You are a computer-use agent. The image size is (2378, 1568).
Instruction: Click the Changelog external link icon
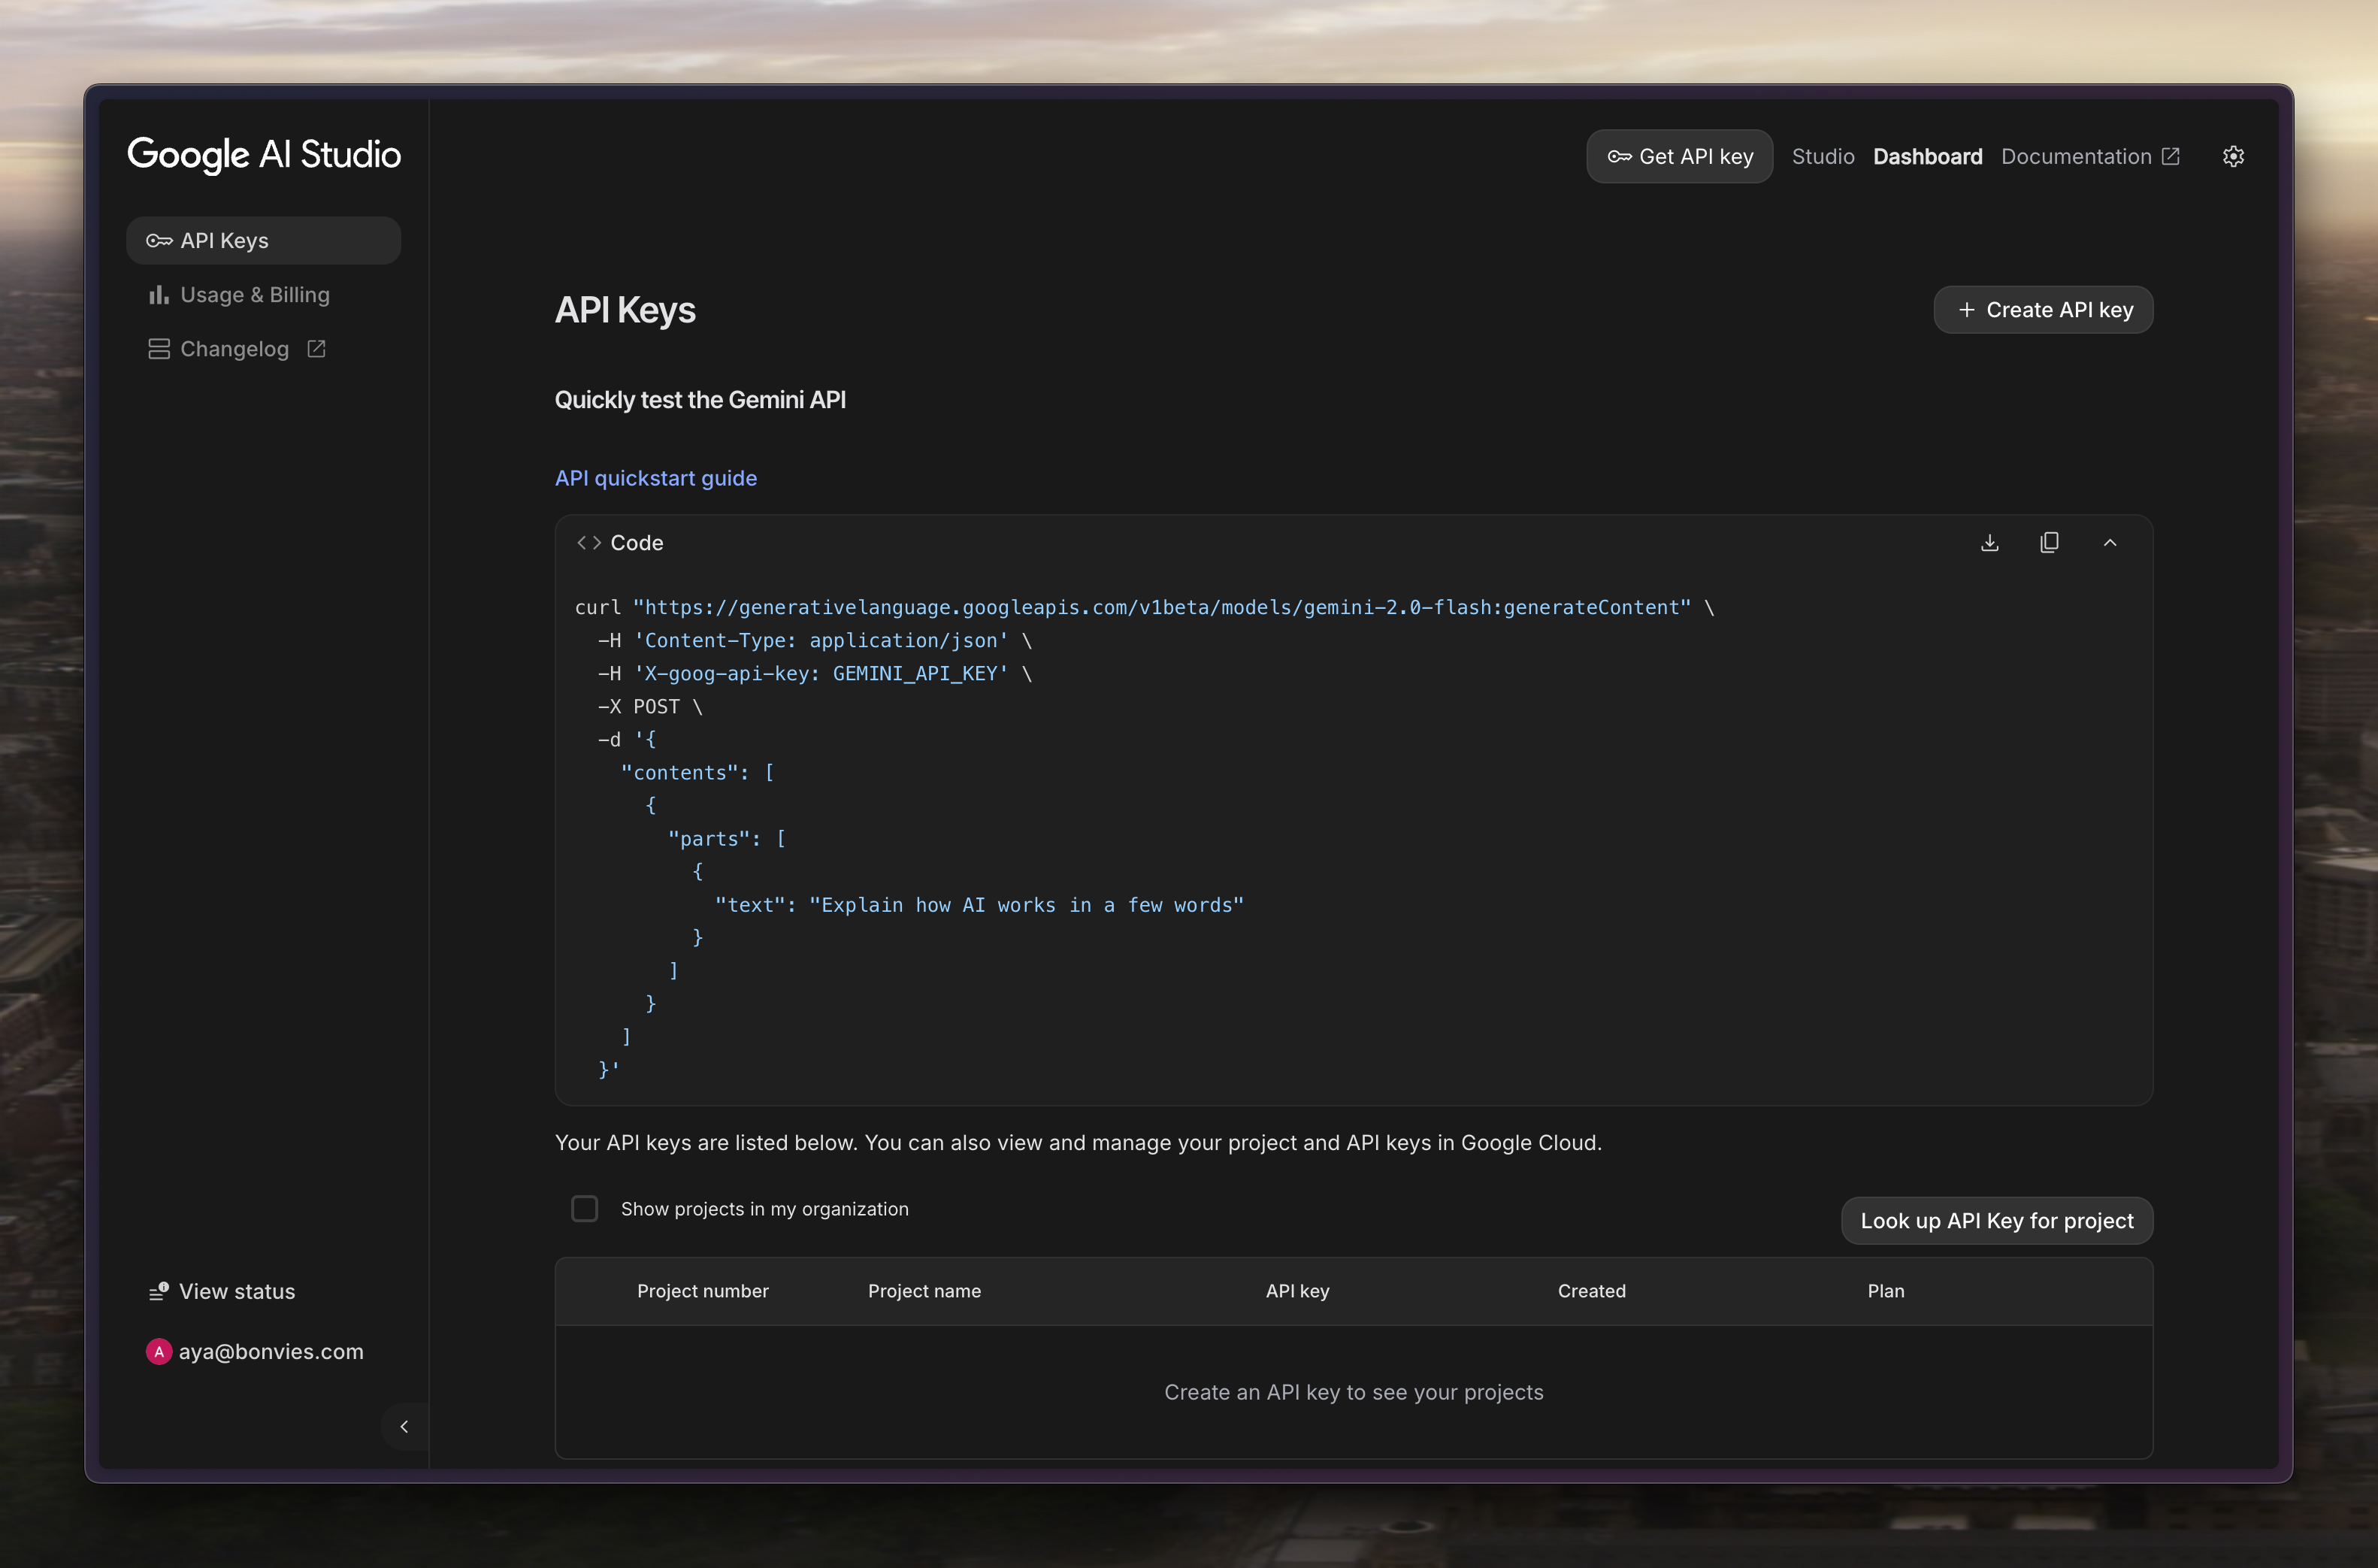click(x=316, y=349)
